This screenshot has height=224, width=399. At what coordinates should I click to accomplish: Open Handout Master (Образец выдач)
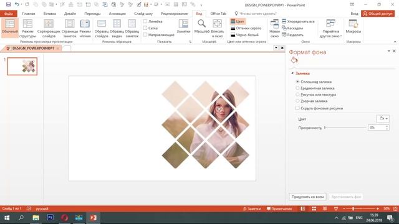(x=117, y=29)
